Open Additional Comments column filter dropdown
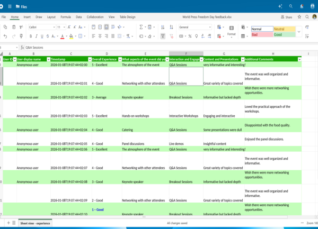Screen dimensions: 318x229 point(299,59)
